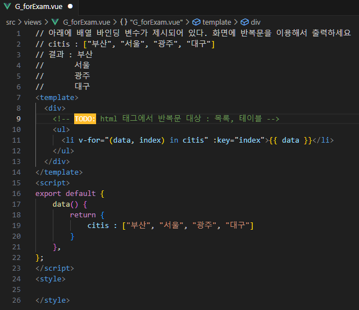The width and height of the screenshot is (359, 310).
Task: Click the opening <style> tag
Action: 51,279
